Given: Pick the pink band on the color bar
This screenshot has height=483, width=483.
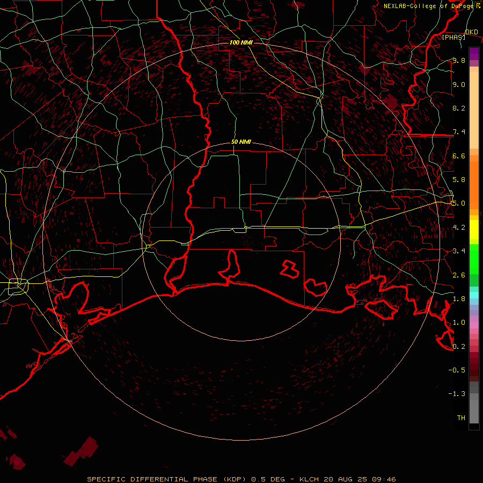Looking at the screenshot, I should (x=474, y=325).
